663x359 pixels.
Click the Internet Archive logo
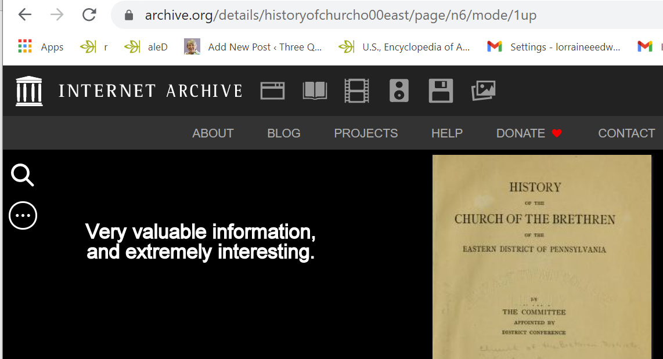[128, 91]
